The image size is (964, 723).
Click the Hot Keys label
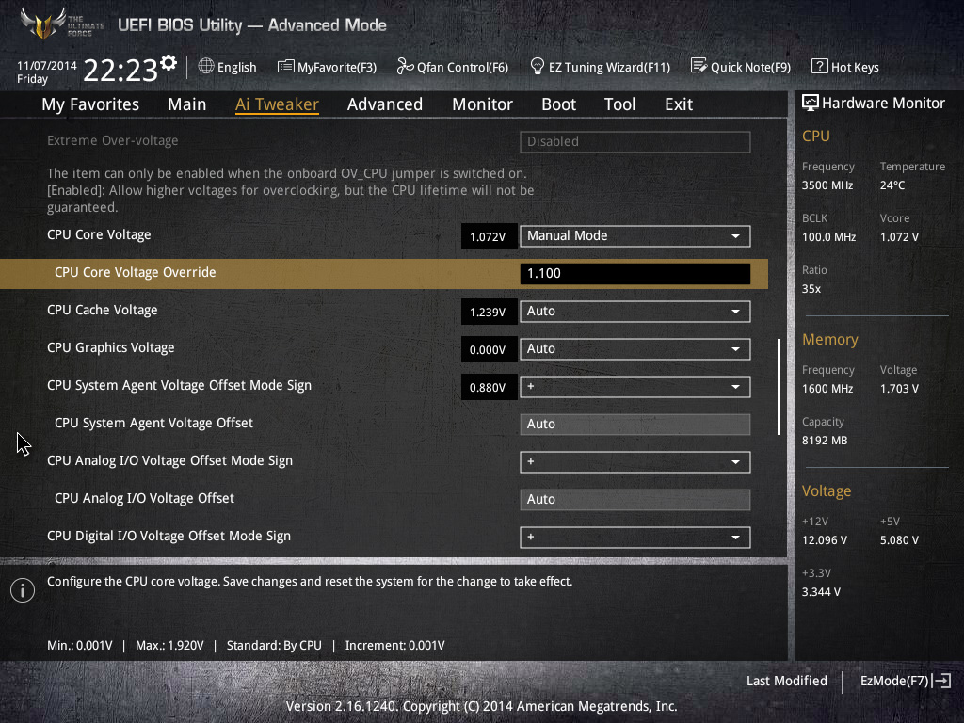pos(855,67)
